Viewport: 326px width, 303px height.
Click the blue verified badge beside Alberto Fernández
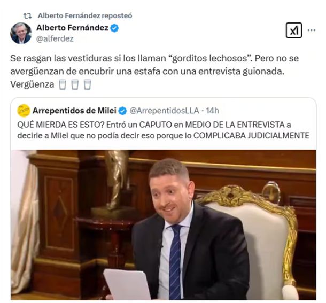tap(114, 28)
